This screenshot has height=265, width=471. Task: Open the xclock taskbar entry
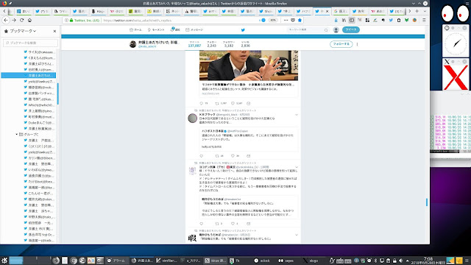pyautogui.click(x=262, y=261)
